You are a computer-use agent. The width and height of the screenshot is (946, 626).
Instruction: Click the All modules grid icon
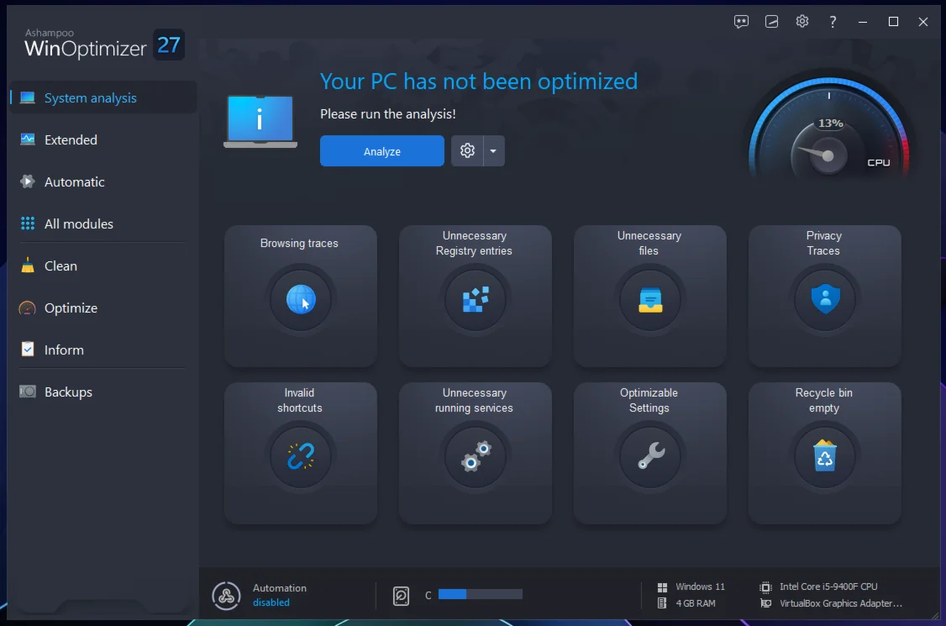pos(27,224)
